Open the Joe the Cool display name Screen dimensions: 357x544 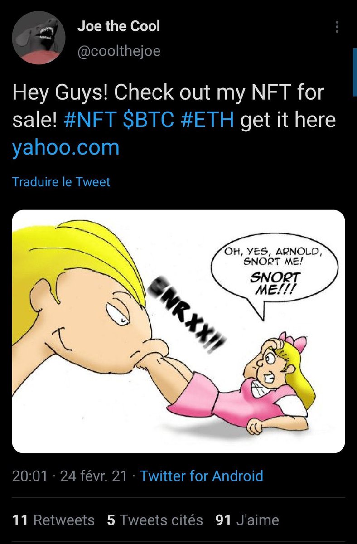119,26
